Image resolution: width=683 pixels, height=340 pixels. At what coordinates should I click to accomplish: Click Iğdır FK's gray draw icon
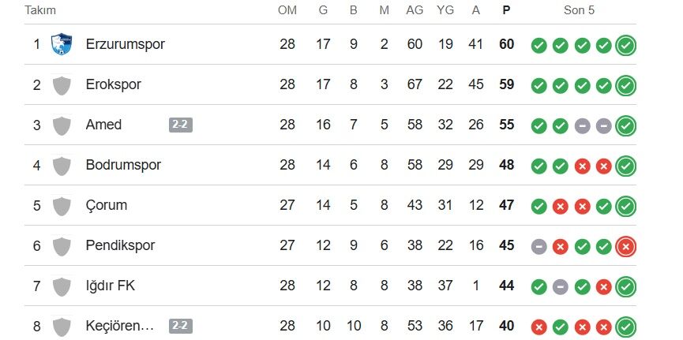(x=561, y=286)
